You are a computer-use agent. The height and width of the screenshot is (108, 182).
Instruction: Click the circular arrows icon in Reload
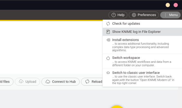[87, 82]
